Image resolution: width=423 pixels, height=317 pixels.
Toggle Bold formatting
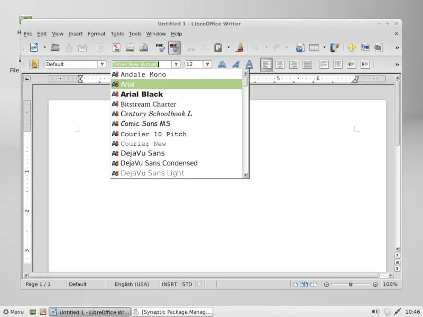point(222,64)
